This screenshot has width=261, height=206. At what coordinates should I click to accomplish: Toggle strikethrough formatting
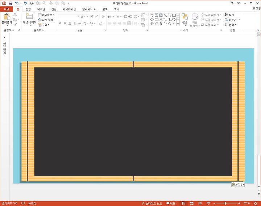pyautogui.click(x=79, y=23)
